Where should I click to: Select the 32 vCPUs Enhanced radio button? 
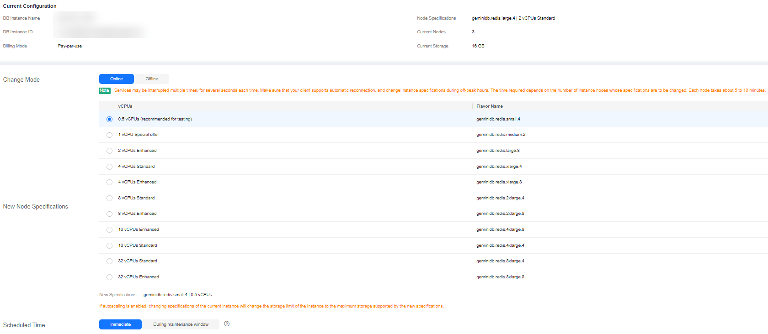[109, 277]
